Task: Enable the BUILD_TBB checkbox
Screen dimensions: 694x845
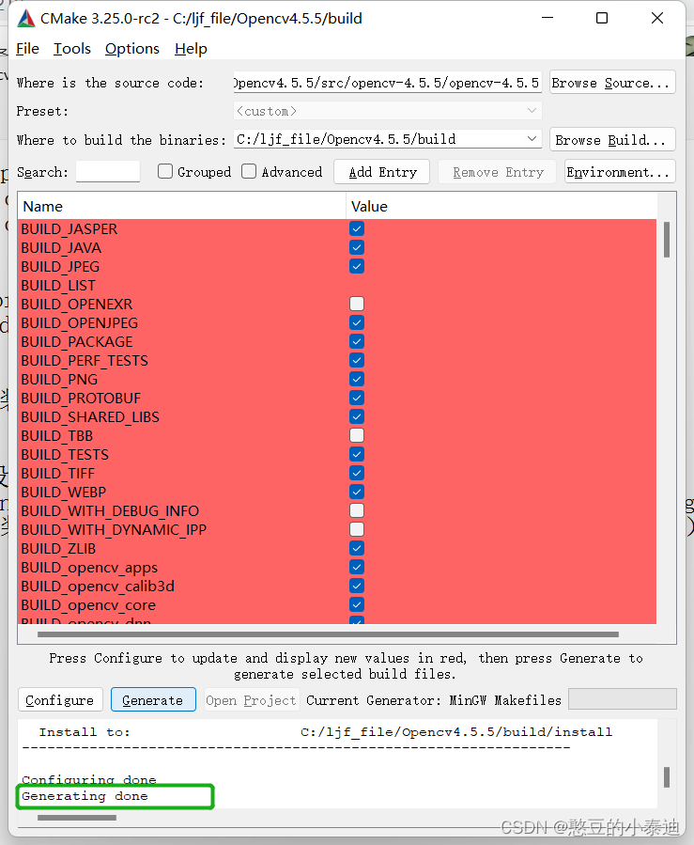Action: (x=357, y=435)
